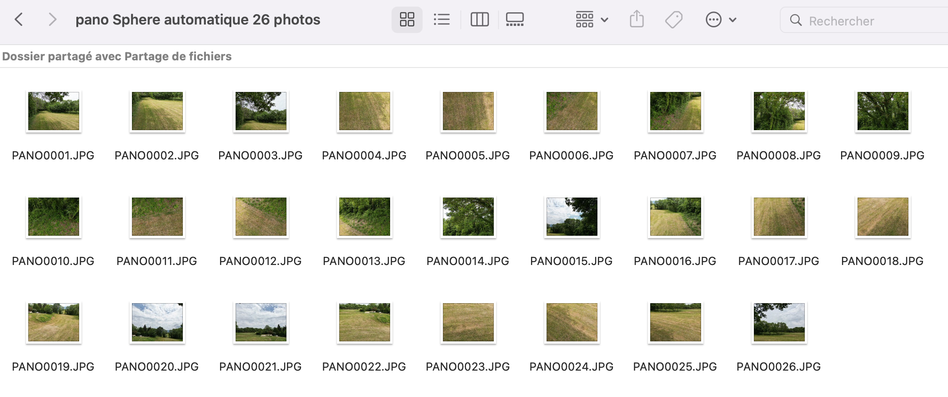Click the tag icon to add tags
The width and height of the screenshot is (948, 397).
(x=674, y=20)
